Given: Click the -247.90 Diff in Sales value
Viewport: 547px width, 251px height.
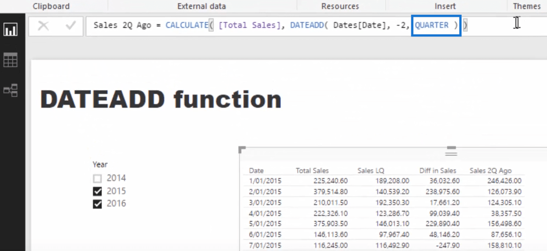Looking at the screenshot, I should (448, 245).
